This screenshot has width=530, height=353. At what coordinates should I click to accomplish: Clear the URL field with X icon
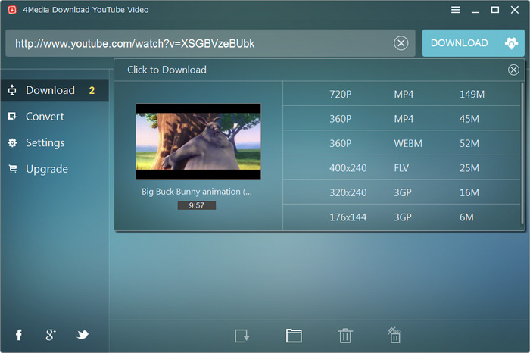click(x=401, y=43)
